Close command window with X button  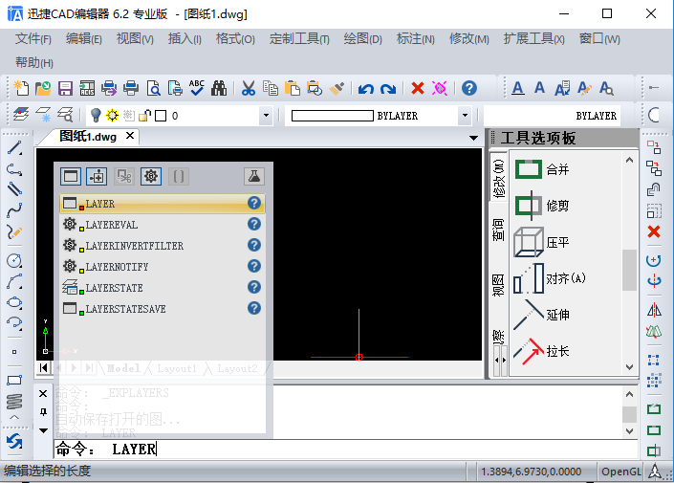(x=43, y=393)
